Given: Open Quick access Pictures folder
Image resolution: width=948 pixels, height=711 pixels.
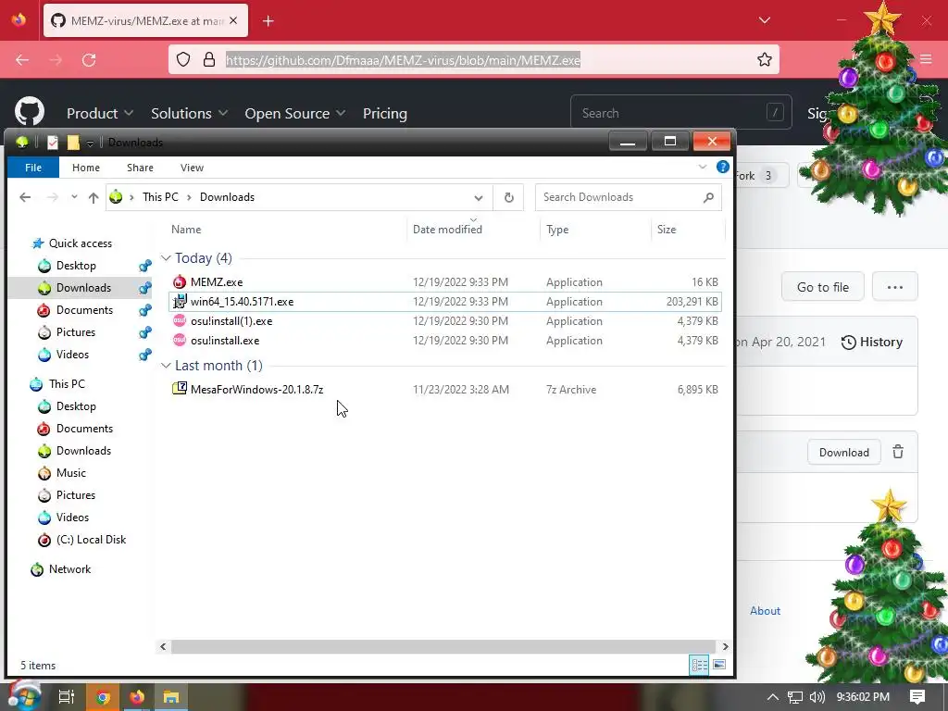Looking at the screenshot, I should tap(76, 332).
